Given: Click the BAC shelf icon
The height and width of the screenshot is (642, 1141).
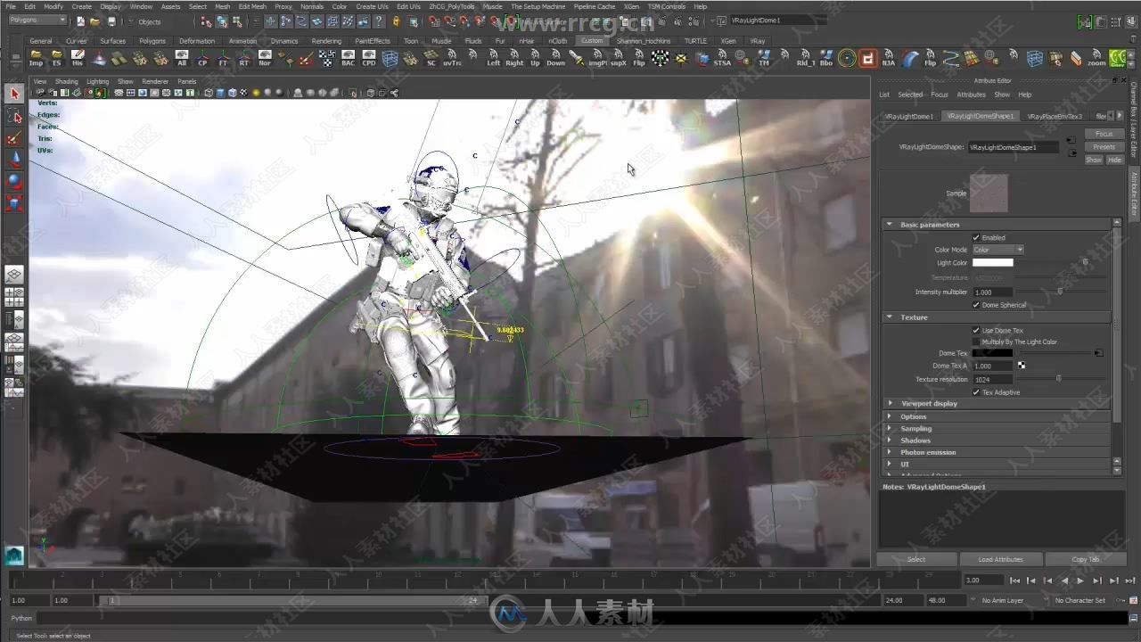Looking at the screenshot, I should [348, 58].
